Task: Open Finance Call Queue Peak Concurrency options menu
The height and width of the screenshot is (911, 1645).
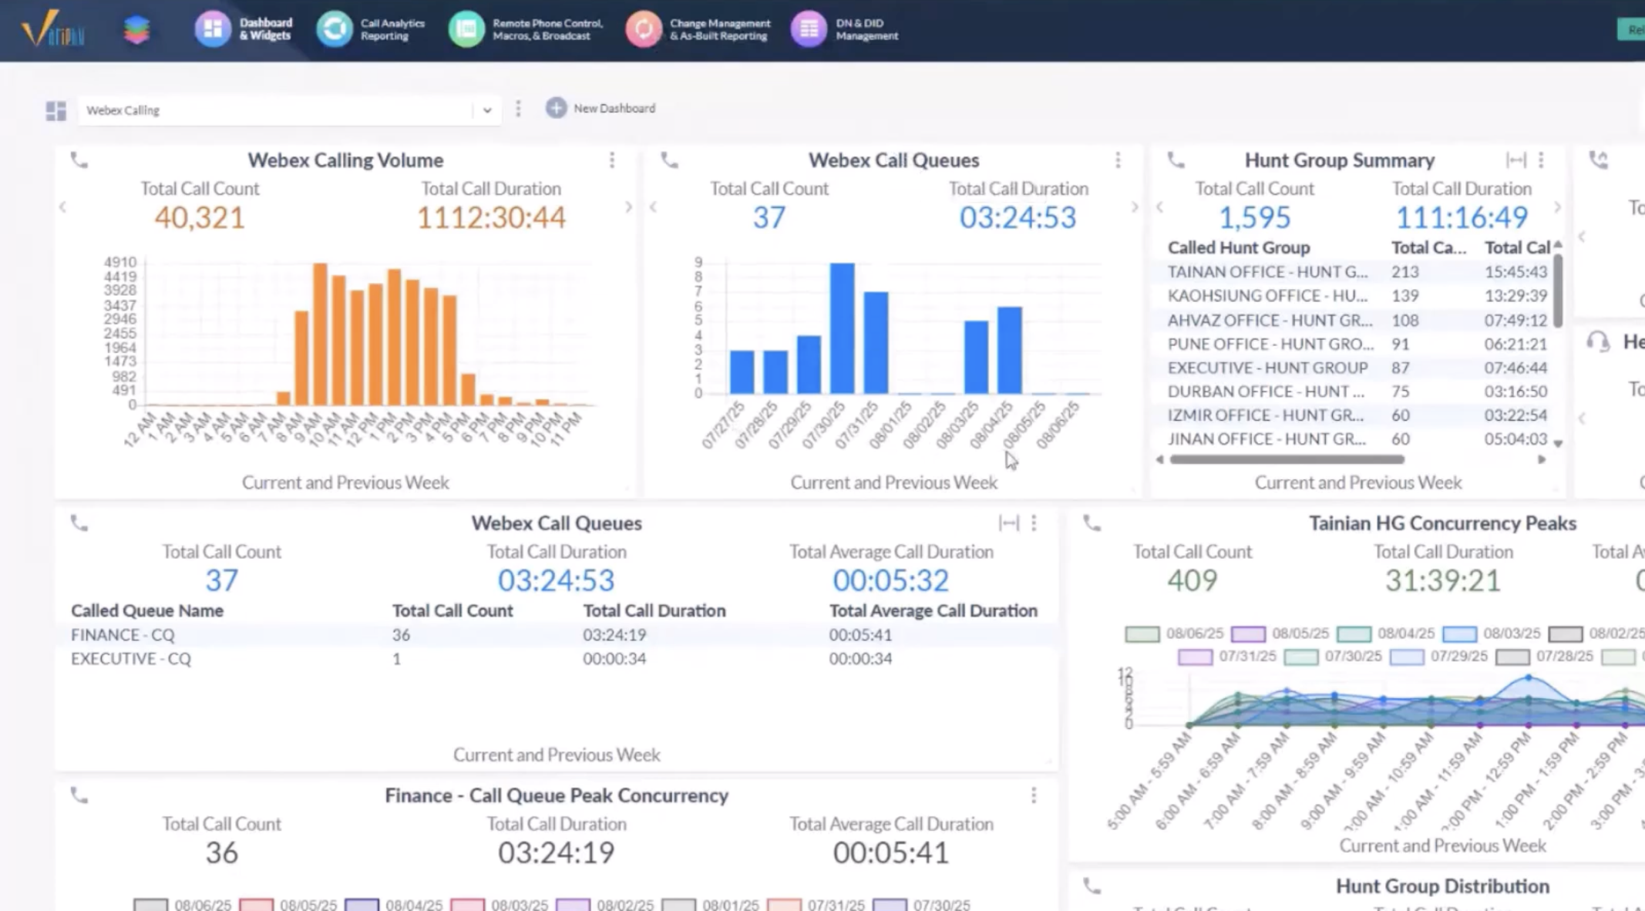Action: click(1034, 795)
